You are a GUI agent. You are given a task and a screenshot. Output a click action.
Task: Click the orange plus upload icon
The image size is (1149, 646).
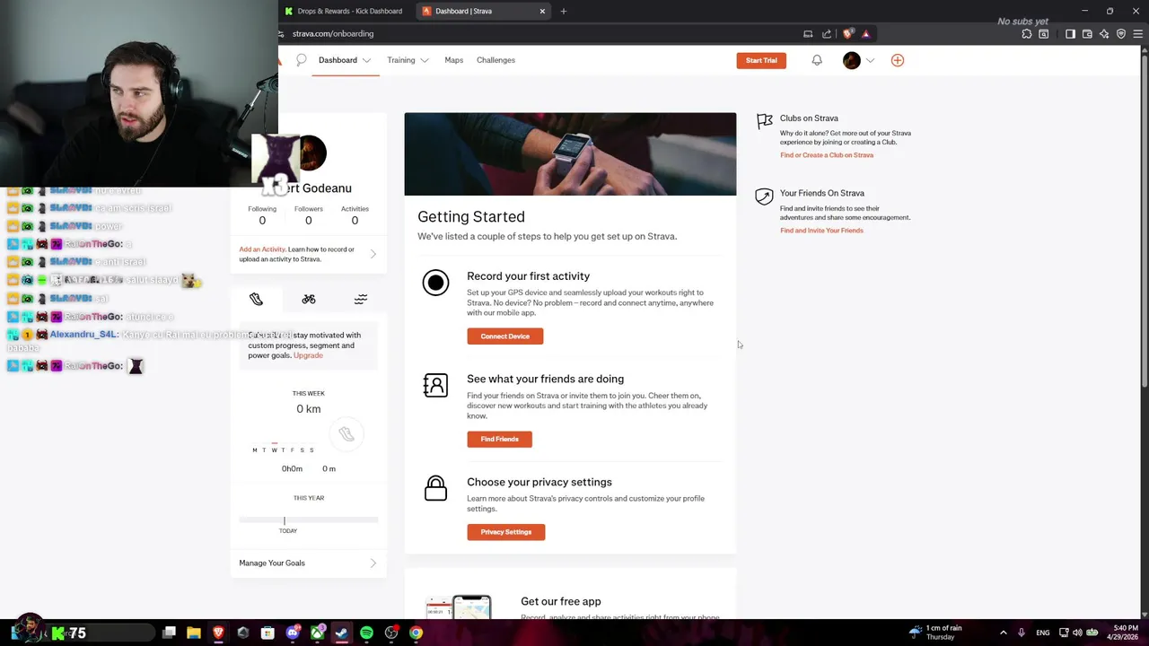tap(898, 60)
